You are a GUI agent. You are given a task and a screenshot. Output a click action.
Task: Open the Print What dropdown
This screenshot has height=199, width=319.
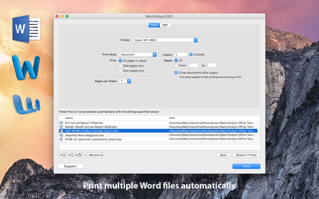(138, 55)
